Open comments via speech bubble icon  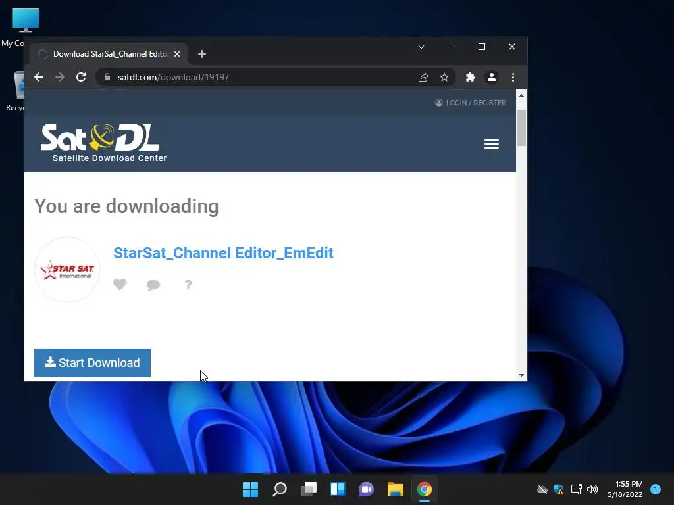point(153,285)
